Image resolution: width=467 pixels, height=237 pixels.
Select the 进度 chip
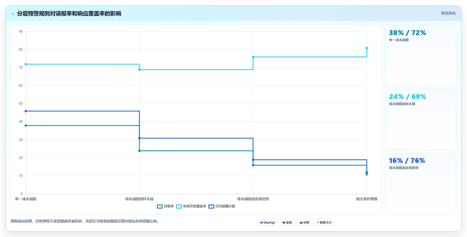pos(305,222)
